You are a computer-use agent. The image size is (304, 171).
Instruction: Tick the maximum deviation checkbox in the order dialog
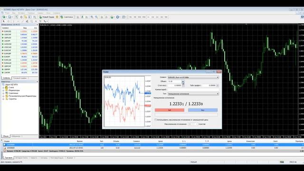(x=156, y=120)
